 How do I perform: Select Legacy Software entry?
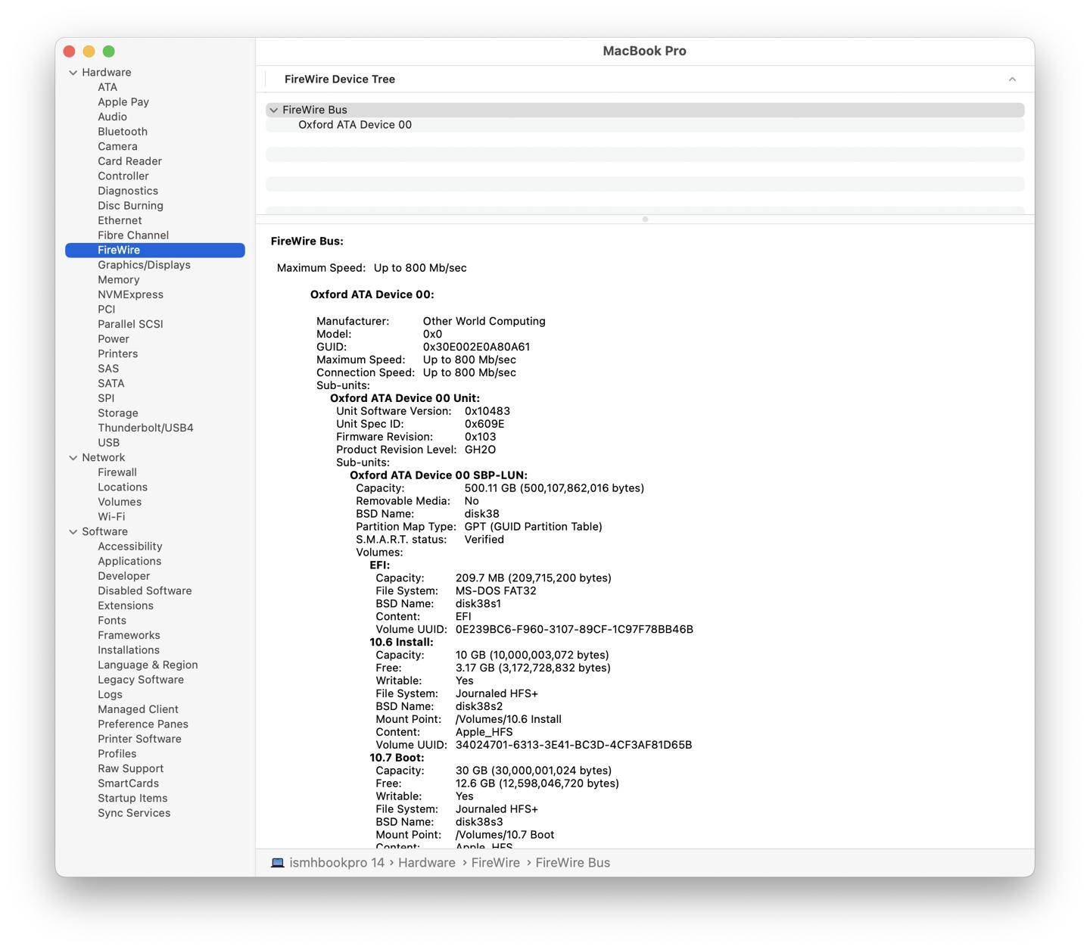[141, 680]
